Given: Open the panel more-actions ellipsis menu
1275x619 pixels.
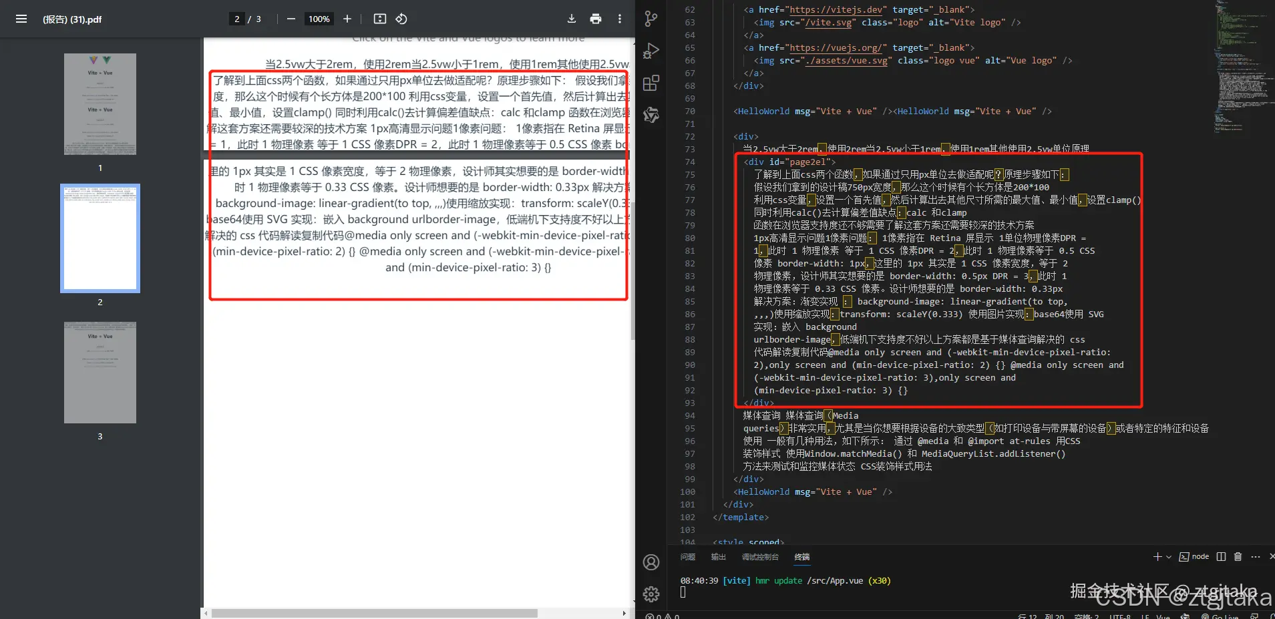Looking at the screenshot, I should 1255,556.
